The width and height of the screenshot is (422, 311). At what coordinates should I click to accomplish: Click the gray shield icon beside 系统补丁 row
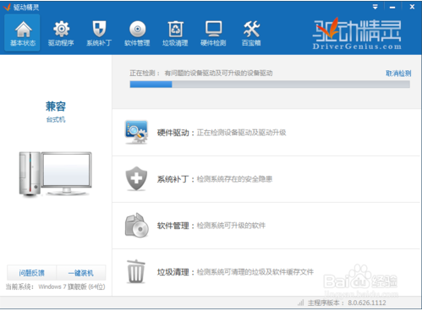[136, 178]
